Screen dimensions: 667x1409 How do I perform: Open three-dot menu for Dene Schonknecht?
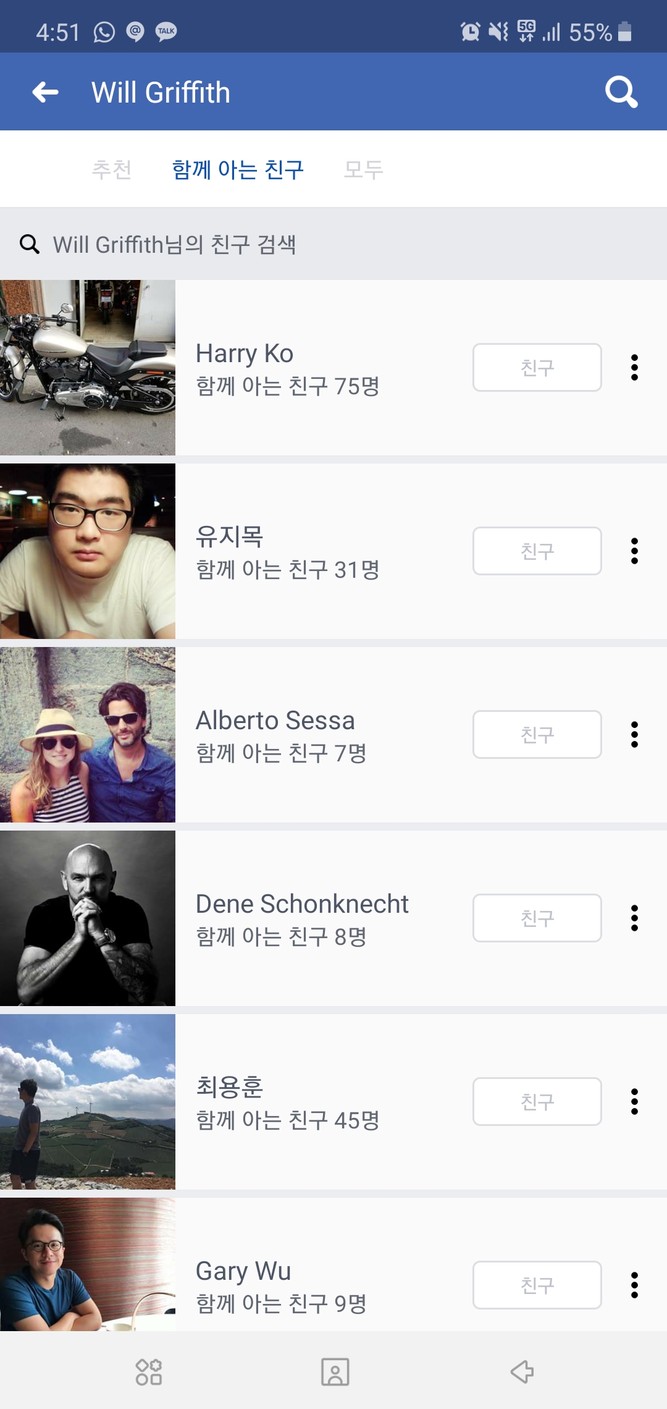click(x=634, y=918)
